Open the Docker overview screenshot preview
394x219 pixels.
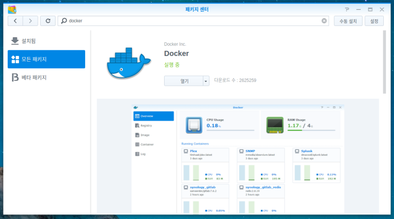coord(238,159)
